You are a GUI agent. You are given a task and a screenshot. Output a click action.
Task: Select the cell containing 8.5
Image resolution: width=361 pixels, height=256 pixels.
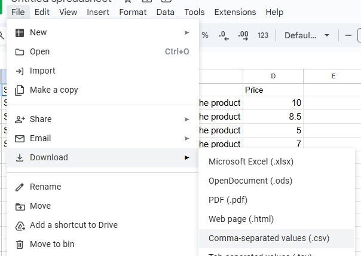tap(273, 117)
